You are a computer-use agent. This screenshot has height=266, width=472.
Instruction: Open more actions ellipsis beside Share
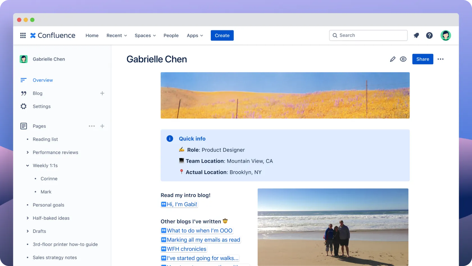click(440, 59)
